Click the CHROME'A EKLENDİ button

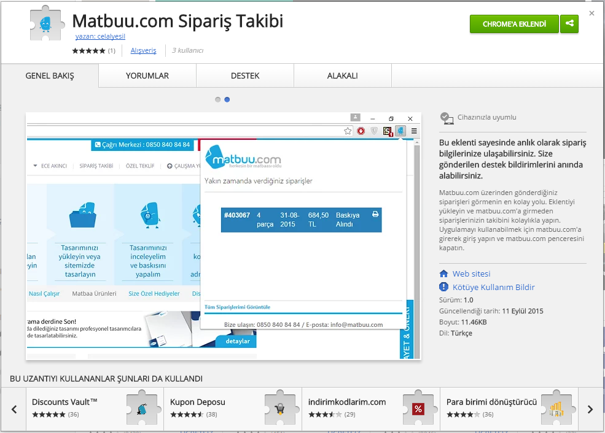click(x=514, y=24)
